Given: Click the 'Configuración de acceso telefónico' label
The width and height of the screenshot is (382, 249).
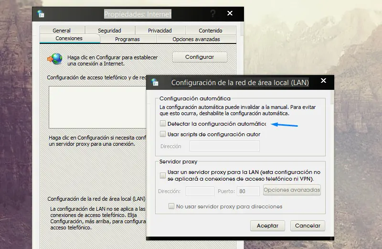Looking at the screenshot, I should point(96,77).
